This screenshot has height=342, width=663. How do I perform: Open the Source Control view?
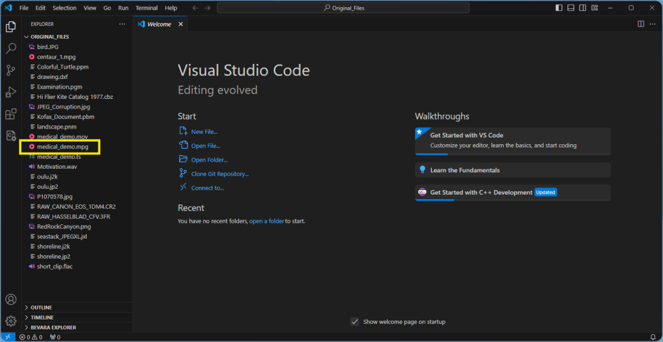click(x=10, y=70)
